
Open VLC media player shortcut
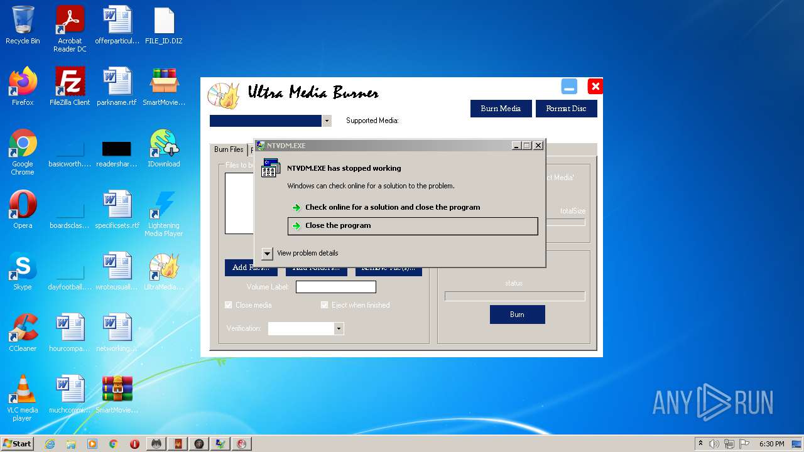pyautogui.click(x=23, y=398)
